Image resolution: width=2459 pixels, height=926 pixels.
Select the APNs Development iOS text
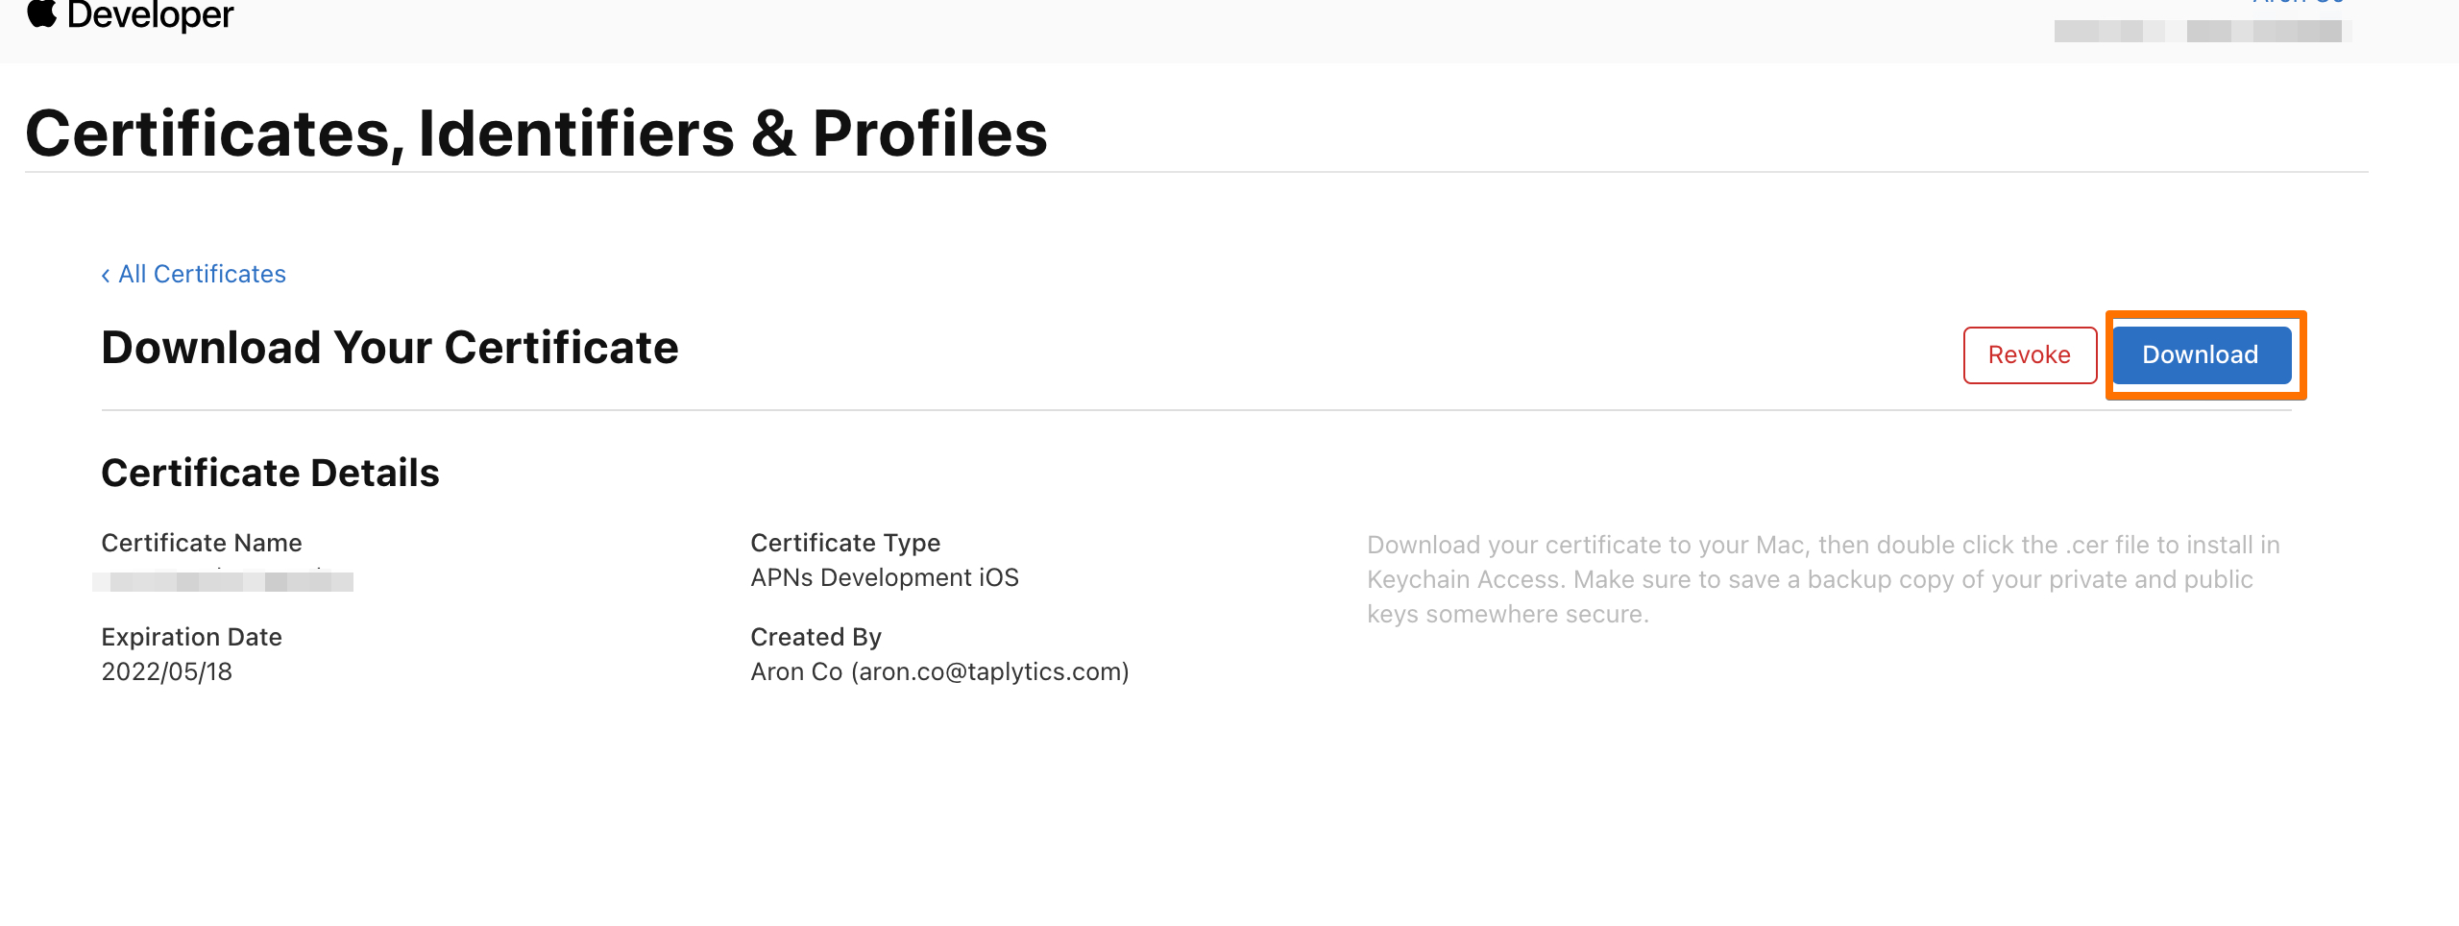tap(885, 578)
